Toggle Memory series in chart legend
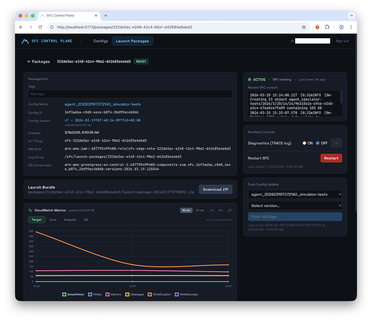 (x=113, y=295)
